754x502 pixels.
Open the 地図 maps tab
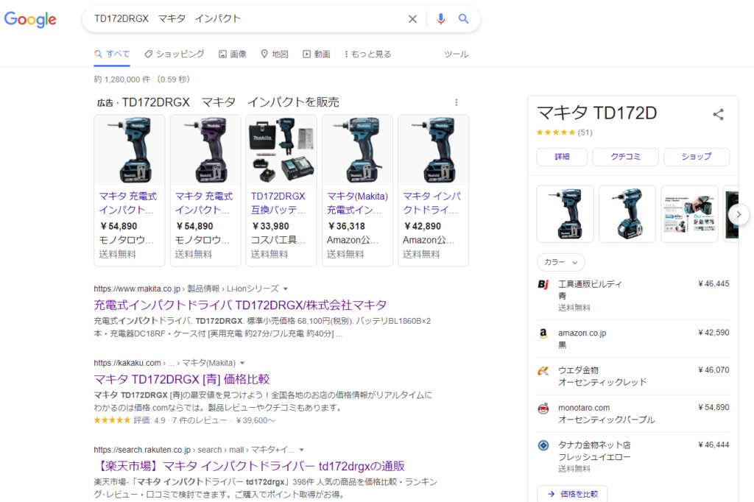[x=275, y=54]
